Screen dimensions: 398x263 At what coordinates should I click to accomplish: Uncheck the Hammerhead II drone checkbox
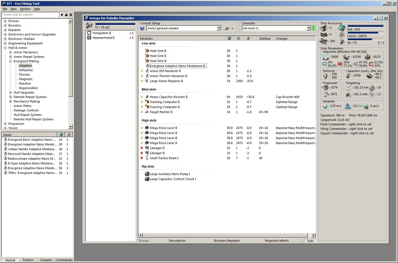tap(89, 38)
